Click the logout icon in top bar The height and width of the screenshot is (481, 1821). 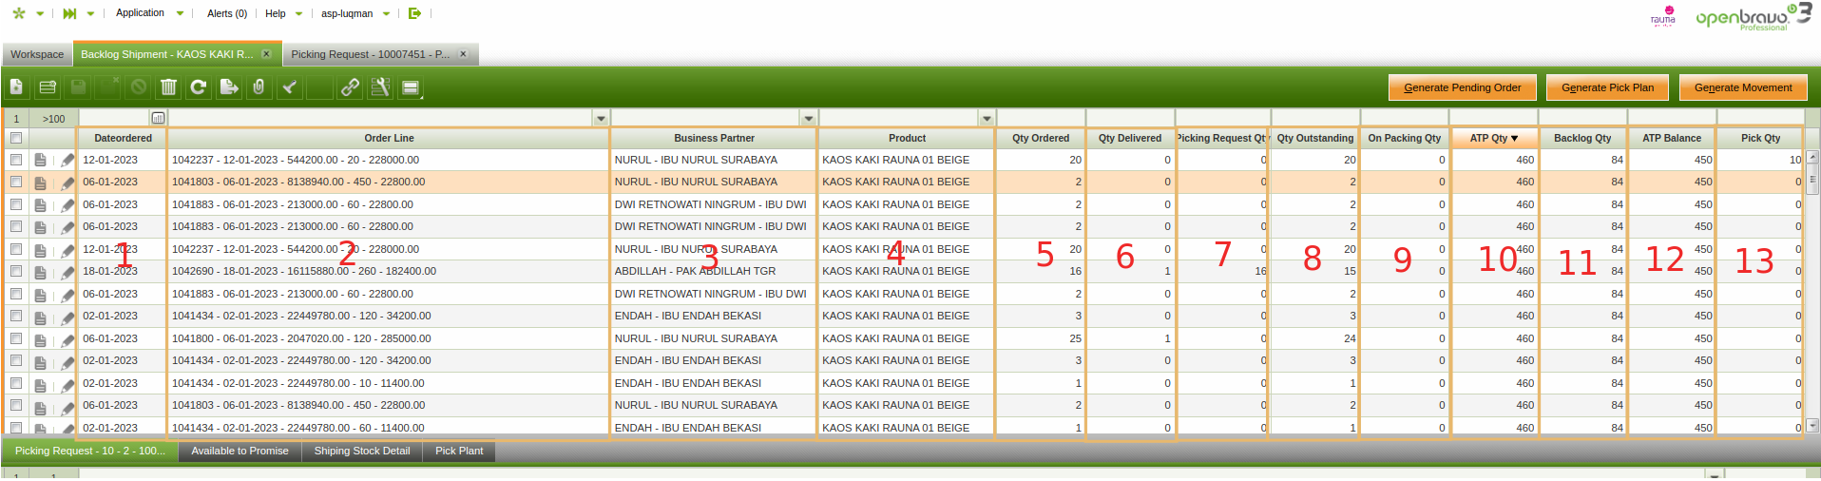click(414, 13)
